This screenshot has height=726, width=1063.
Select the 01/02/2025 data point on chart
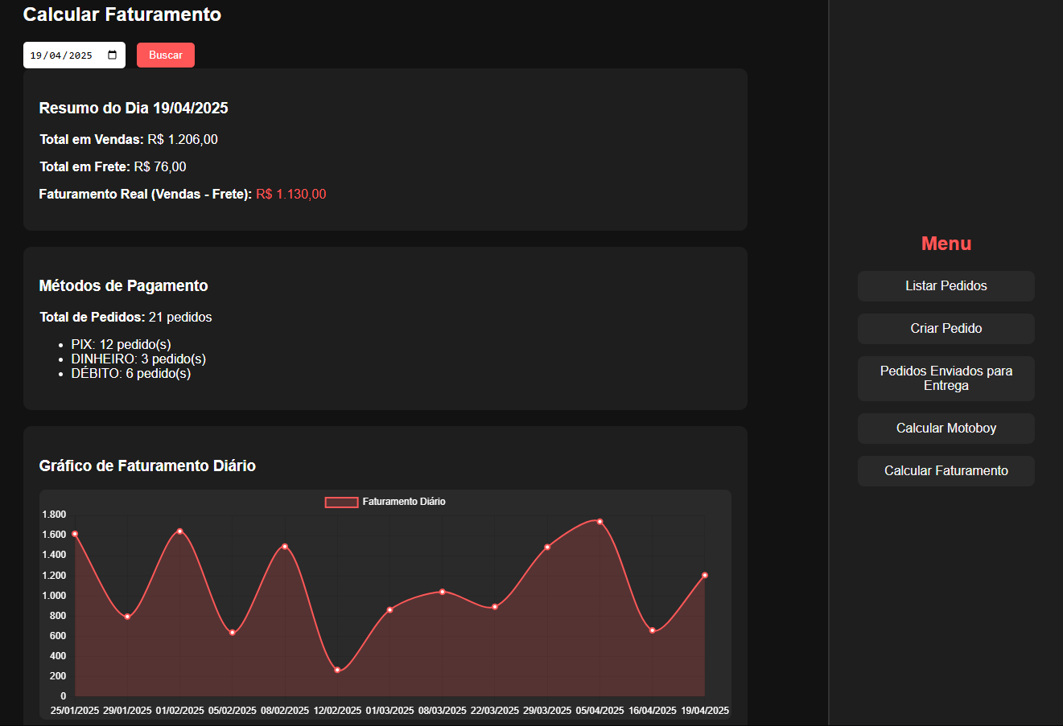point(179,531)
